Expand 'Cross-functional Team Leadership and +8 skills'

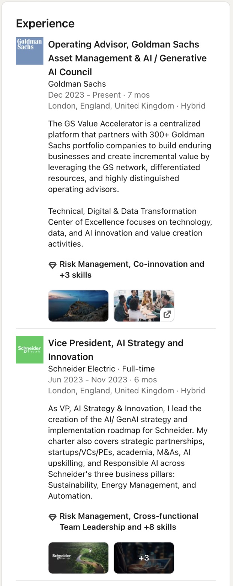coord(129,521)
